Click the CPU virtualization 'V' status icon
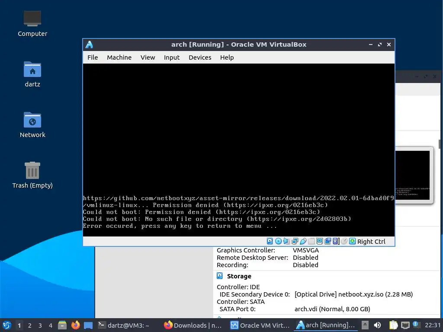 [x=336, y=241]
